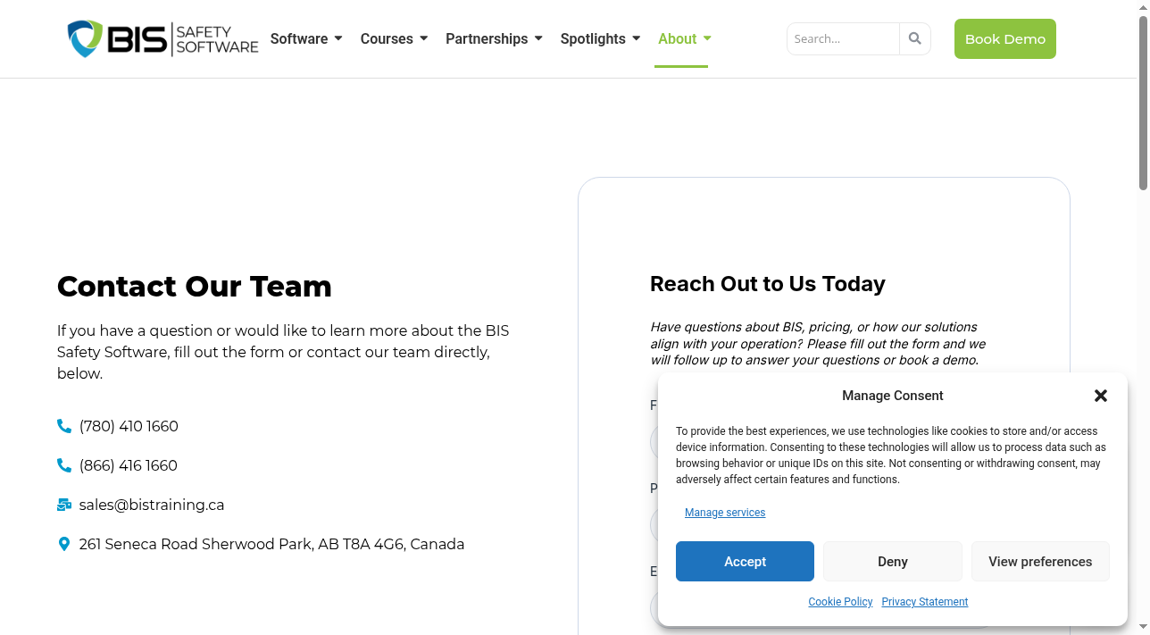Open the Cookie Policy link
Viewport: 1150px width, 635px height.
[840, 602]
